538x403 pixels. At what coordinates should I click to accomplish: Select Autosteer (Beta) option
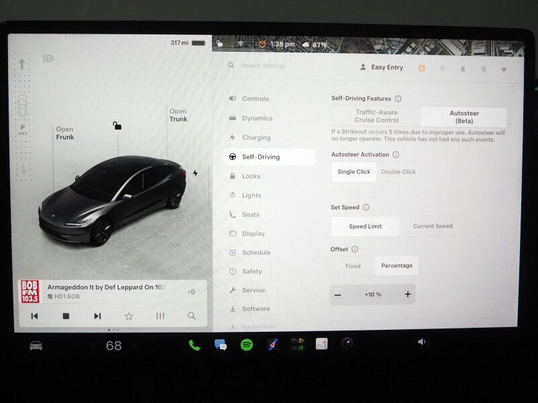click(464, 117)
